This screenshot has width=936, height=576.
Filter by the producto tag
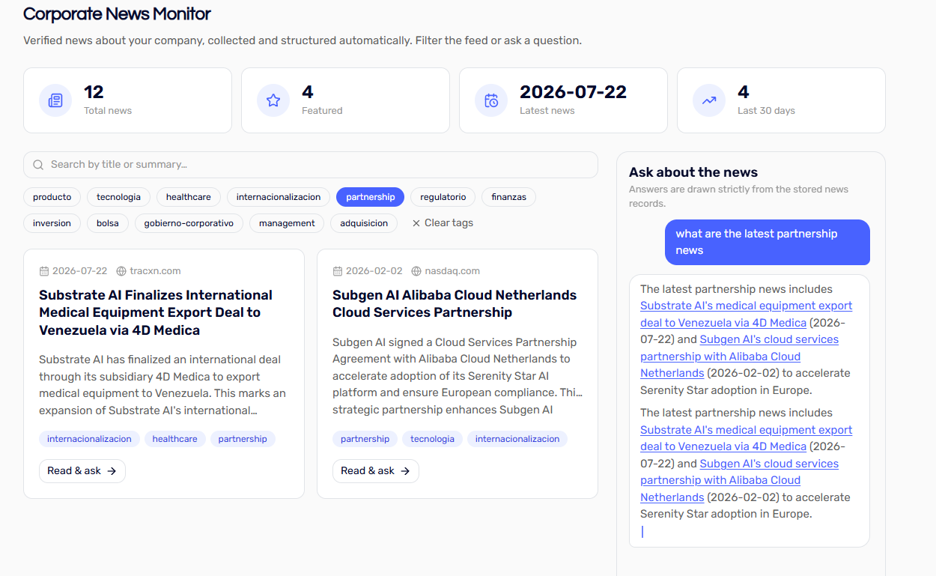point(52,197)
